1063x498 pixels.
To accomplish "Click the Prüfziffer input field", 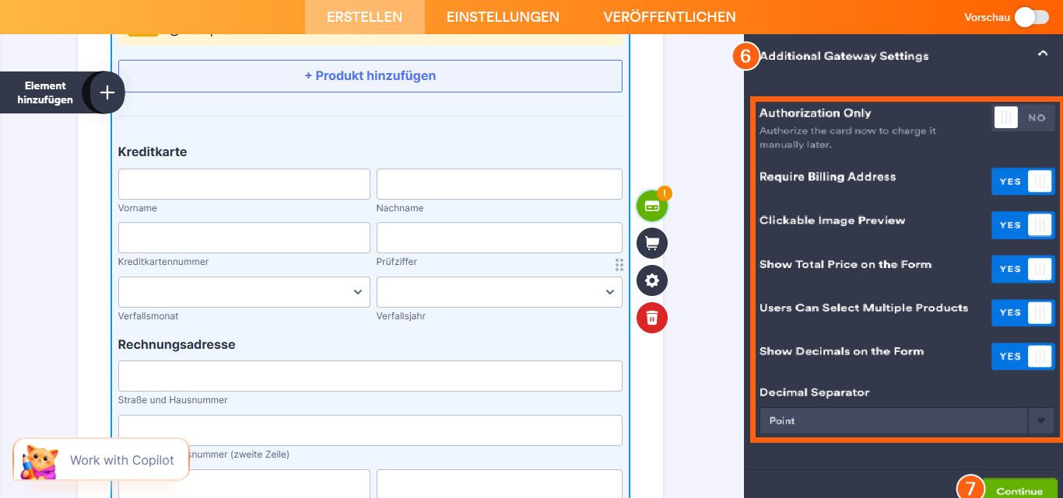I will coord(500,238).
